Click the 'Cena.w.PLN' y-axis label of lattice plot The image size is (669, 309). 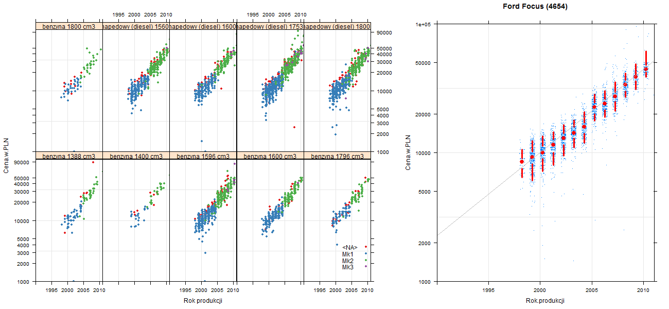(x=7, y=154)
